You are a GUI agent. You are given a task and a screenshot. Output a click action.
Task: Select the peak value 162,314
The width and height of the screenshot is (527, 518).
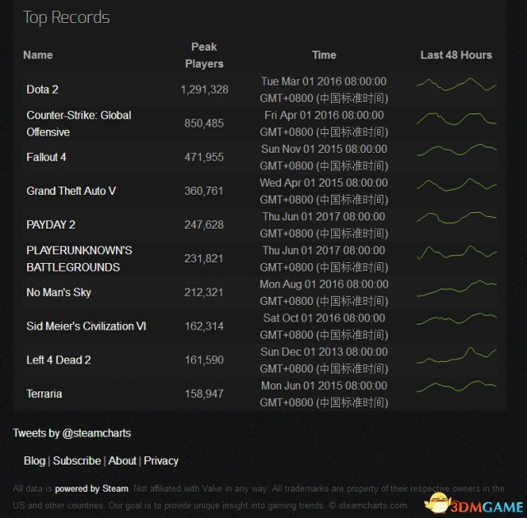pyautogui.click(x=204, y=326)
